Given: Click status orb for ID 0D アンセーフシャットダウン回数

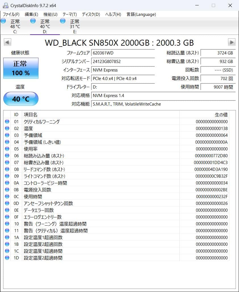Looking at the screenshot, I should pos(7,203).
